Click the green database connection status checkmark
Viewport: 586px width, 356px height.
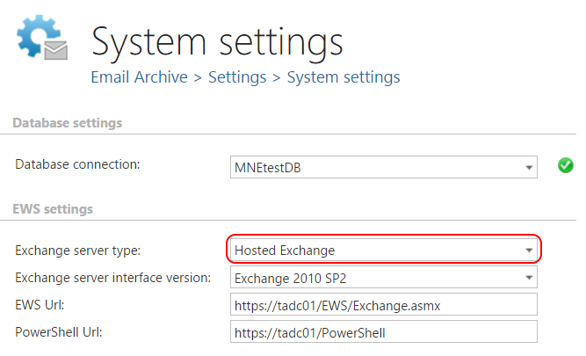pyautogui.click(x=566, y=164)
